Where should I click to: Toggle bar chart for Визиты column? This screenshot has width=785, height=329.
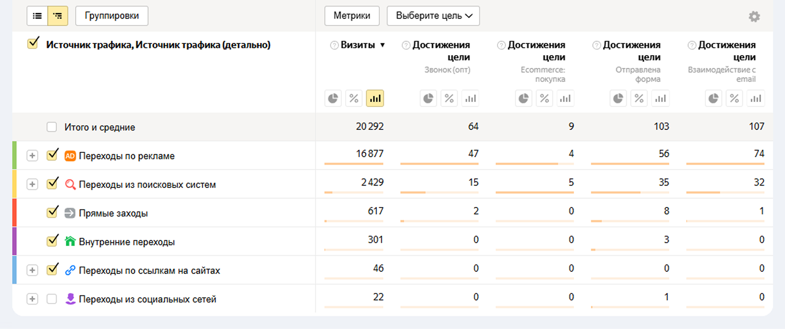point(375,99)
